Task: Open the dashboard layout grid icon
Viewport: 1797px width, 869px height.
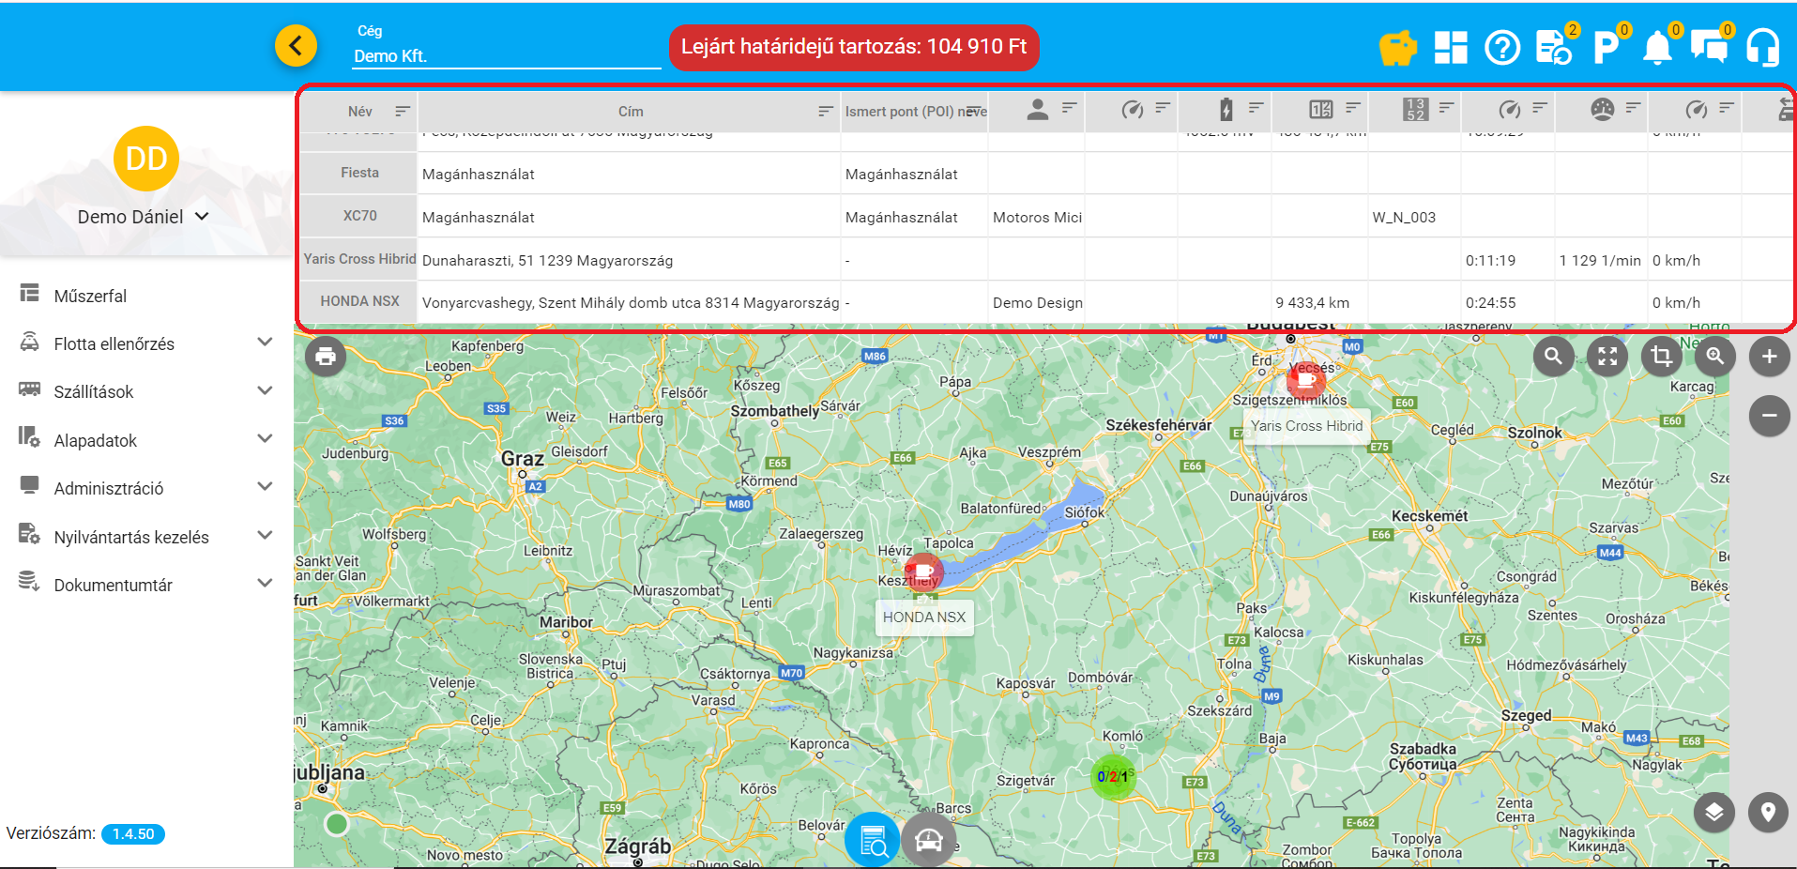Action: 1451,47
